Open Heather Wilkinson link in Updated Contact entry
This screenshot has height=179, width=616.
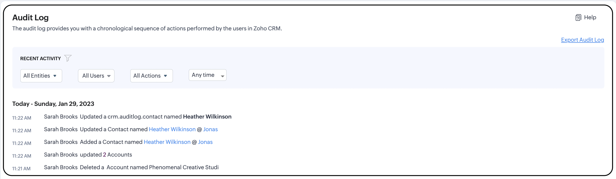(x=172, y=129)
